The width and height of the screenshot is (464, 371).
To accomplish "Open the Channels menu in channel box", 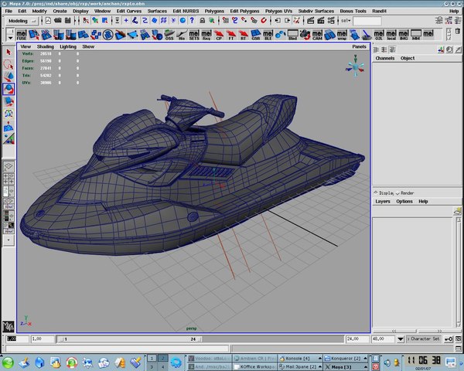I will click(385, 58).
